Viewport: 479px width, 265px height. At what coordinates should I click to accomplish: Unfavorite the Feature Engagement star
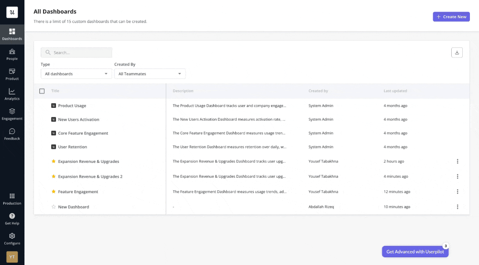(x=54, y=192)
